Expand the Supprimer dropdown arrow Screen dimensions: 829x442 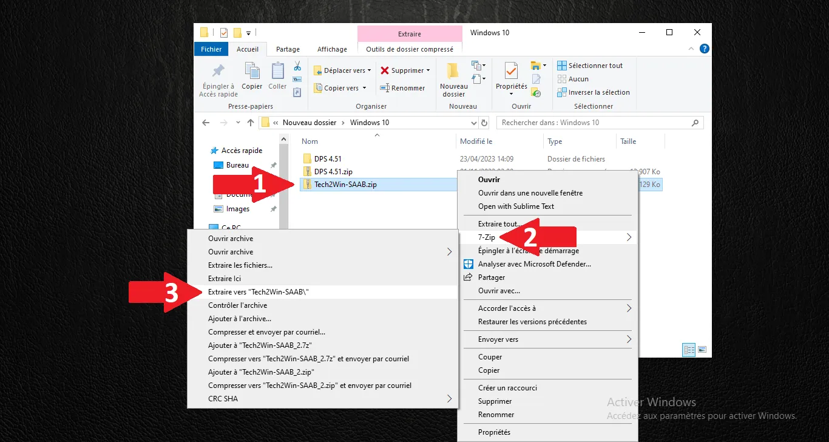428,70
